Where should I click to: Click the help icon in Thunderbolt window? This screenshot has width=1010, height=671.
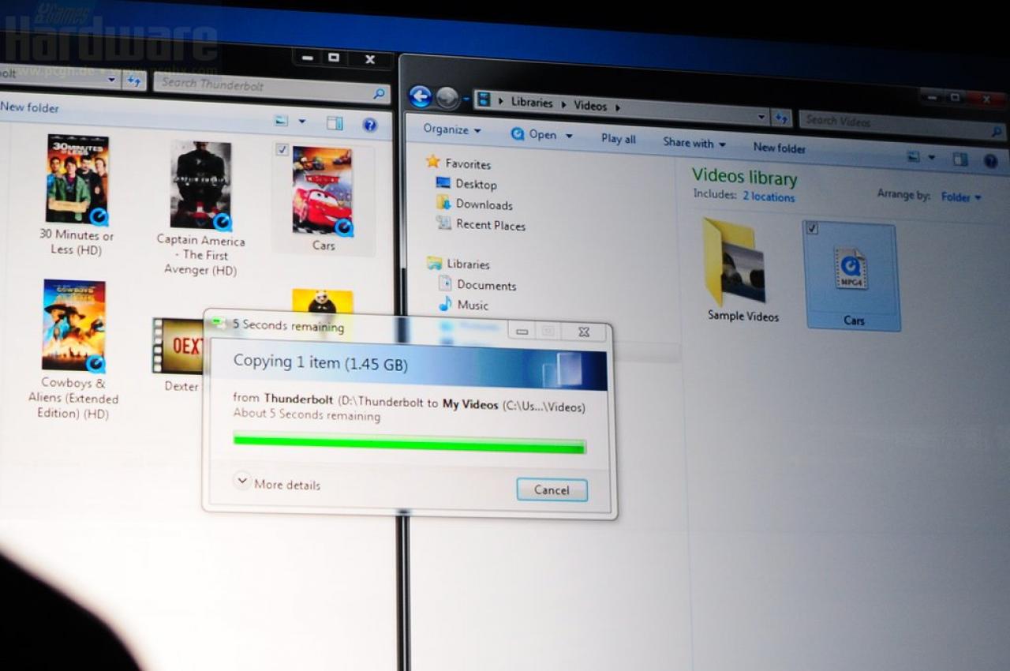(369, 125)
